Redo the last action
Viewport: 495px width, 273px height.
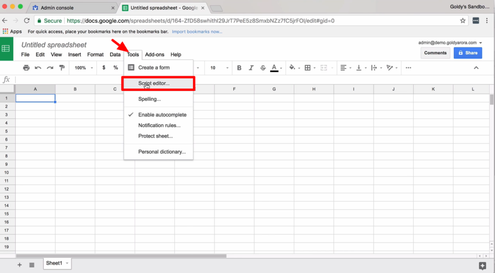[x=50, y=68]
